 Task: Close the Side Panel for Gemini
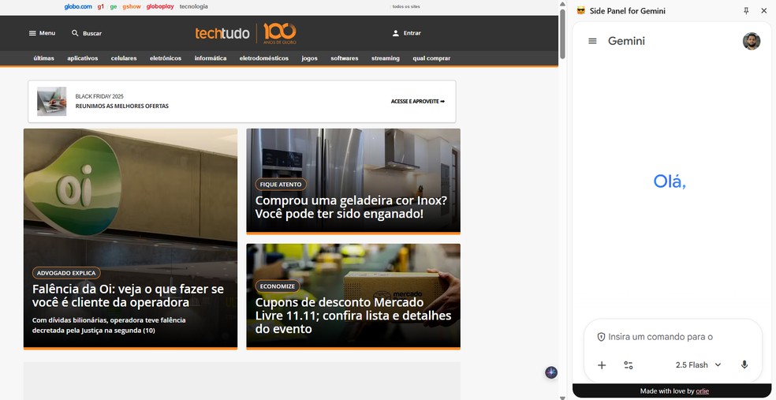click(764, 10)
